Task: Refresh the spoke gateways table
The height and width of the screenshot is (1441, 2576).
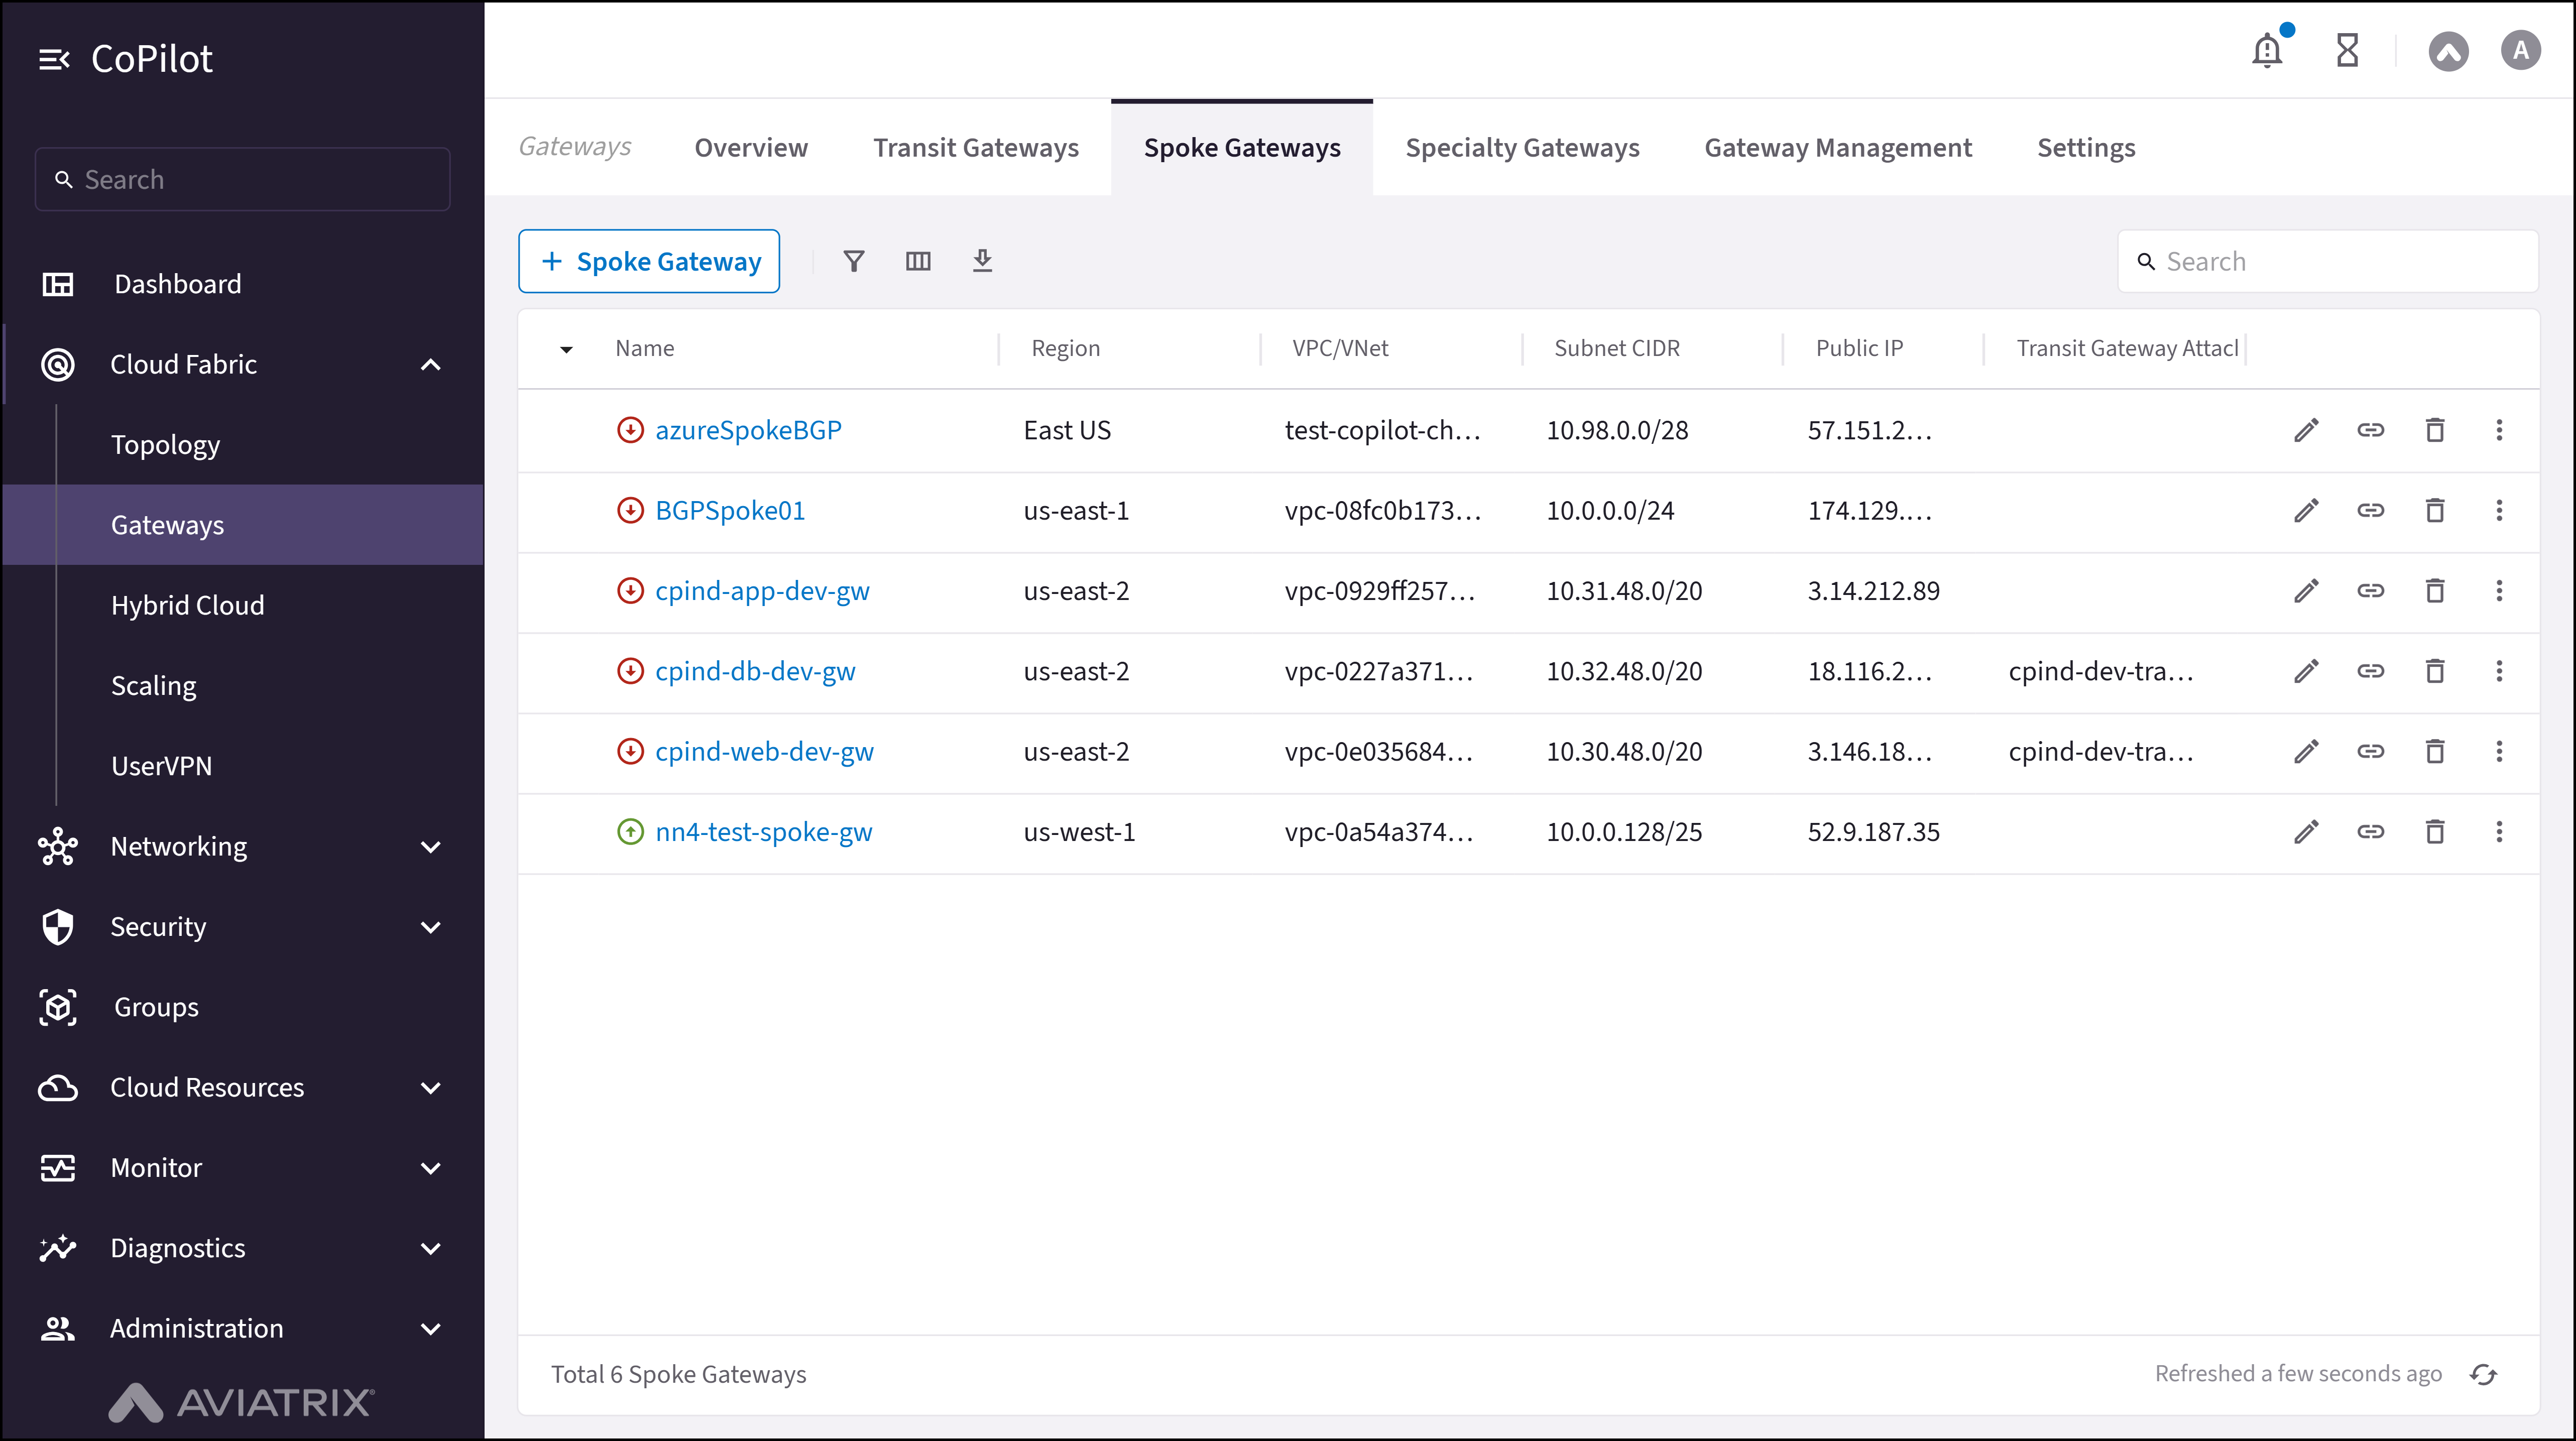Action: [2483, 1374]
